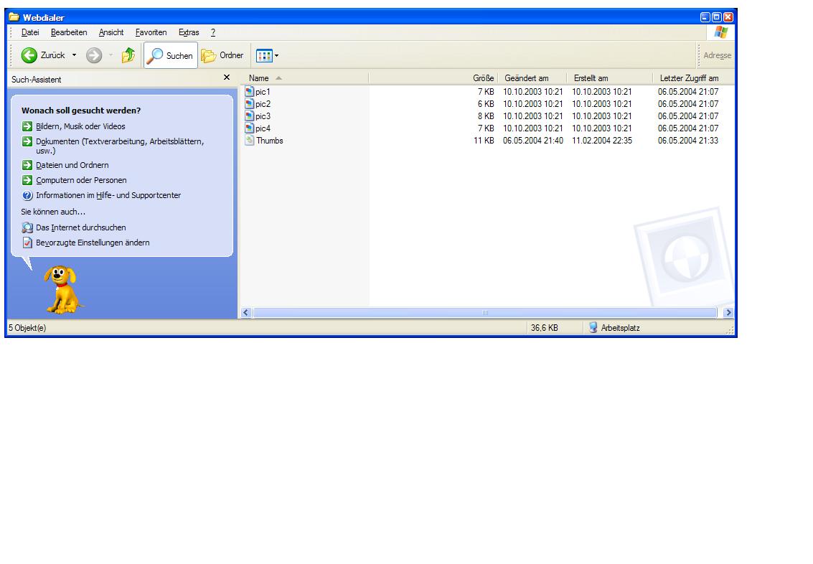Toggle the Suchen search button
813x564 pixels.
tap(171, 55)
